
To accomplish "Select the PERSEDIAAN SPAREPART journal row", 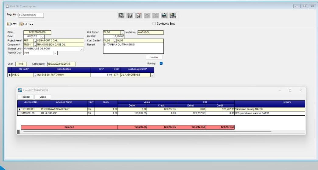I will pos(161,109).
